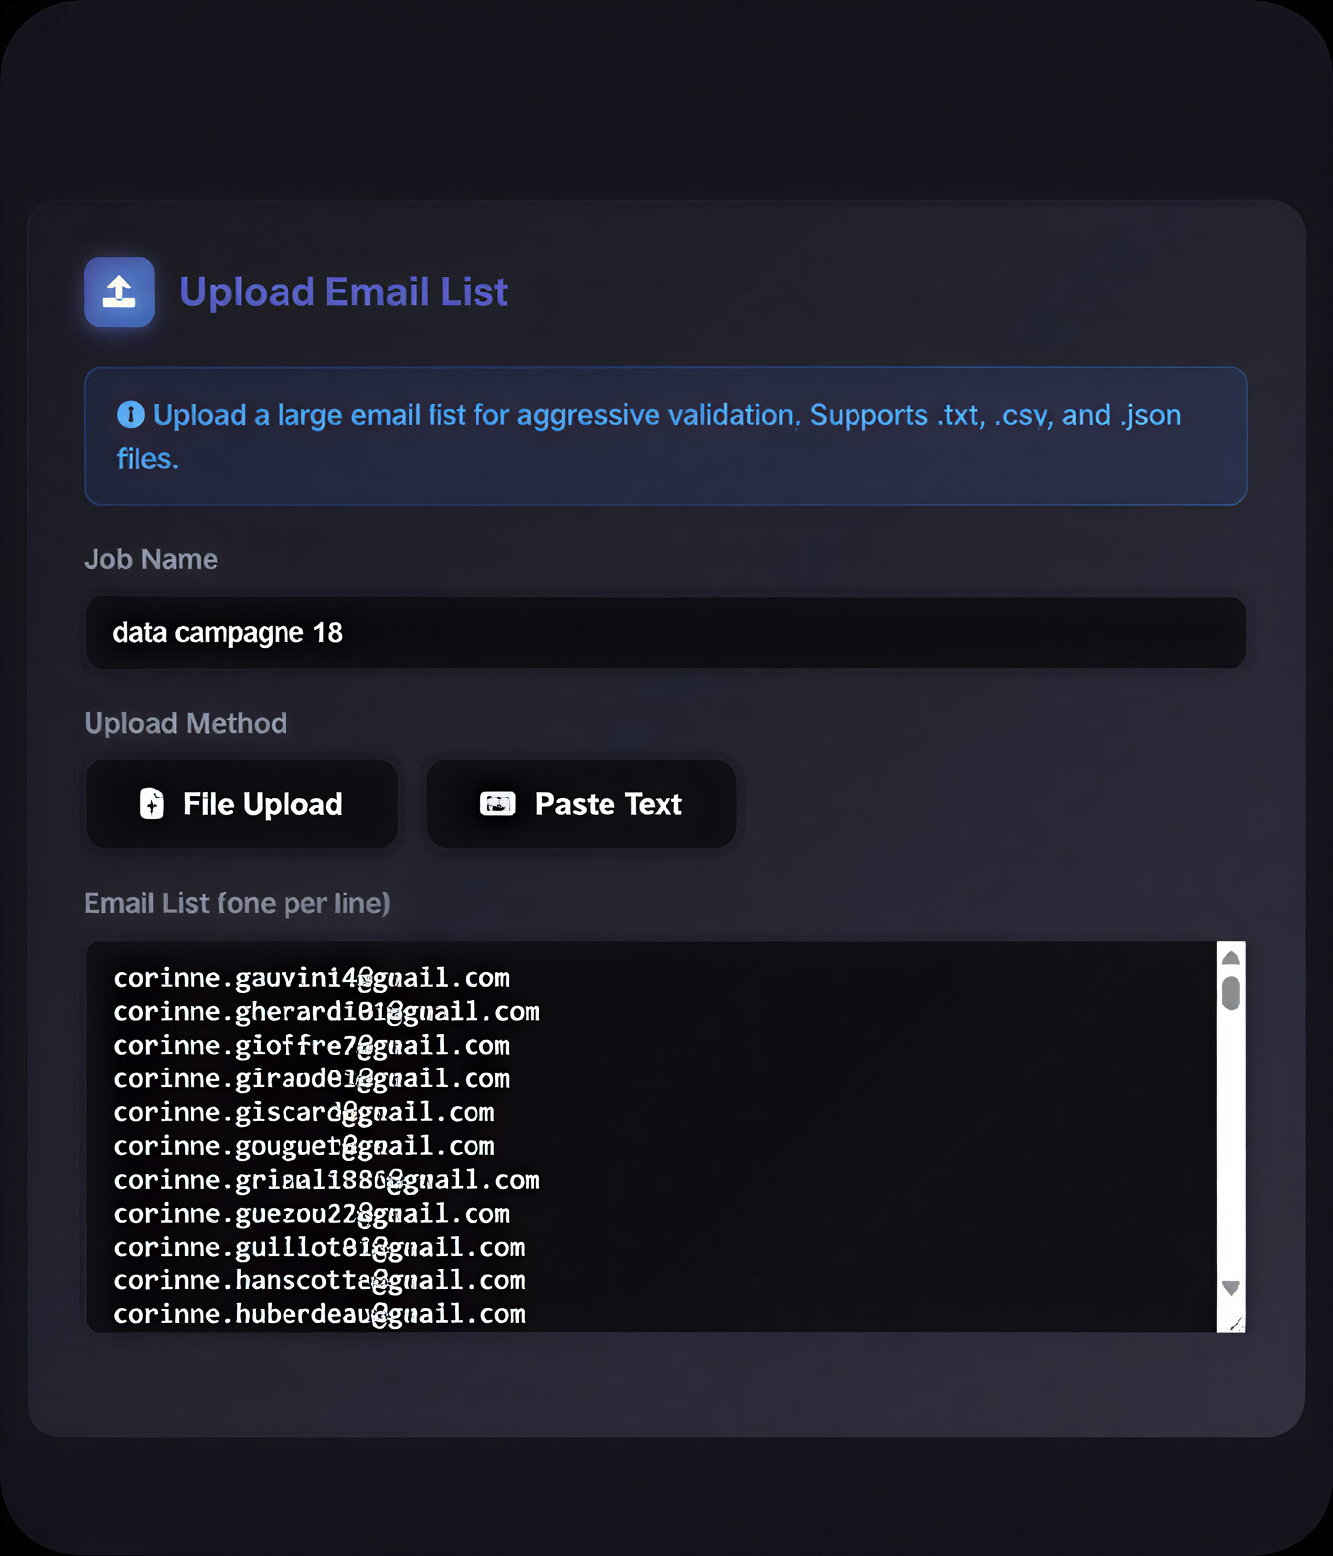Click the file icon on File Upload
Screen dimensions: 1333x1556
point(152,804)
